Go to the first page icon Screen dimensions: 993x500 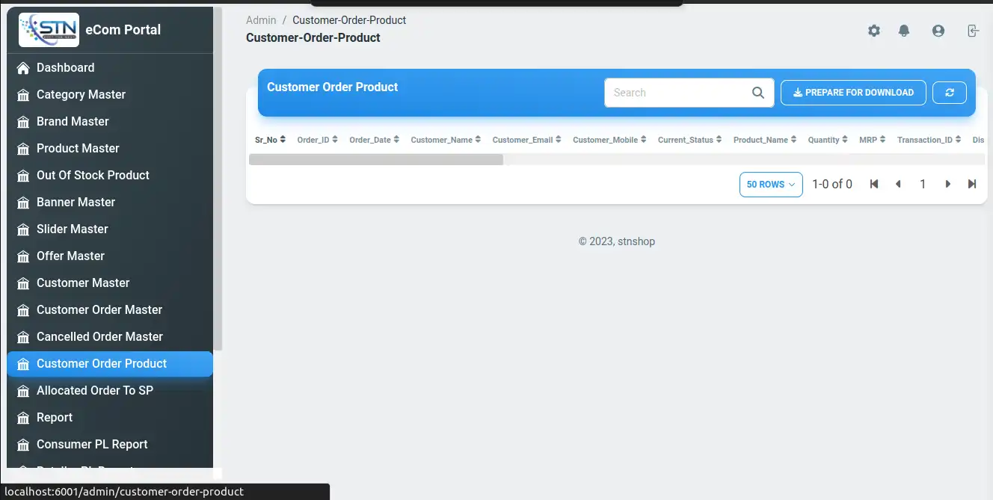[x=873, y=184]
